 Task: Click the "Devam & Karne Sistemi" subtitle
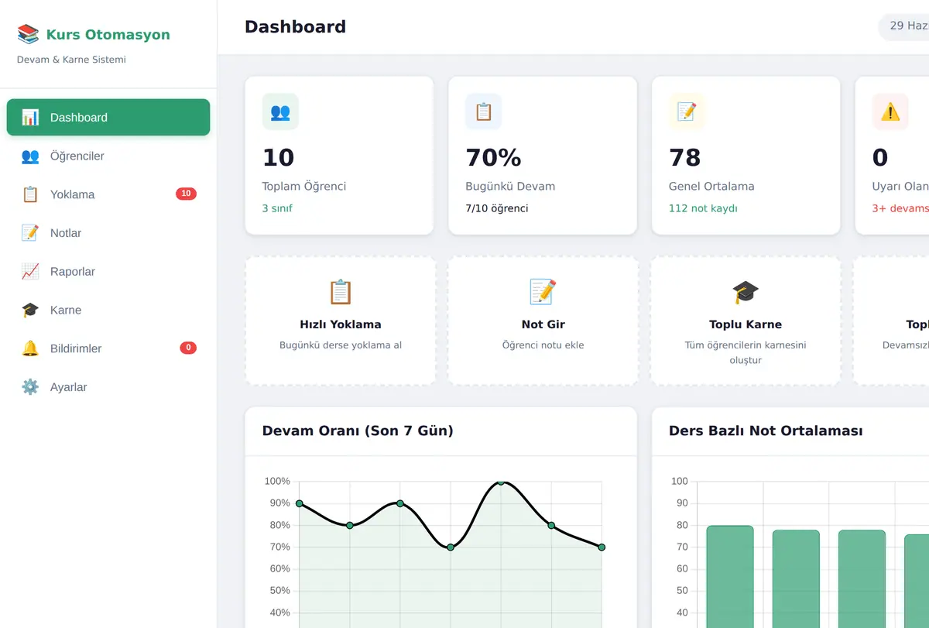click(71, 60)
